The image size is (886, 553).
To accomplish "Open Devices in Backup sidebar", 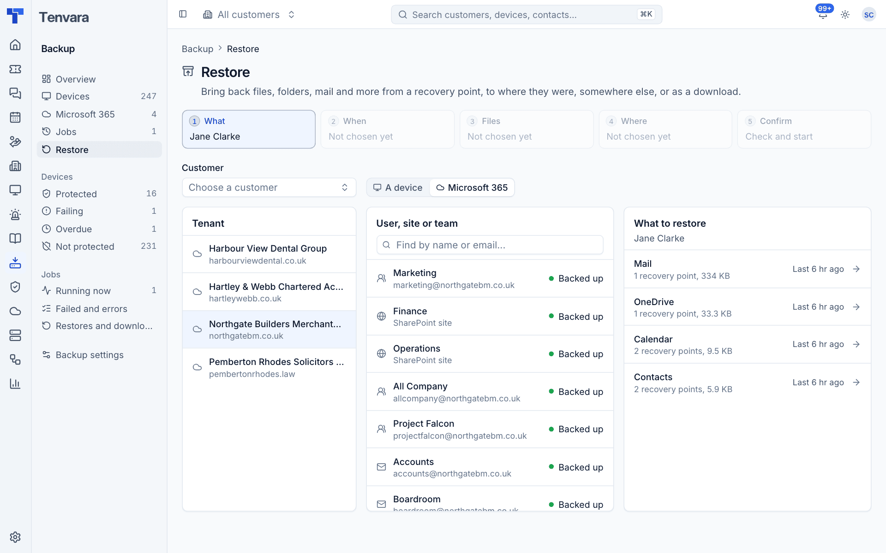I will (x=99, y=96).
